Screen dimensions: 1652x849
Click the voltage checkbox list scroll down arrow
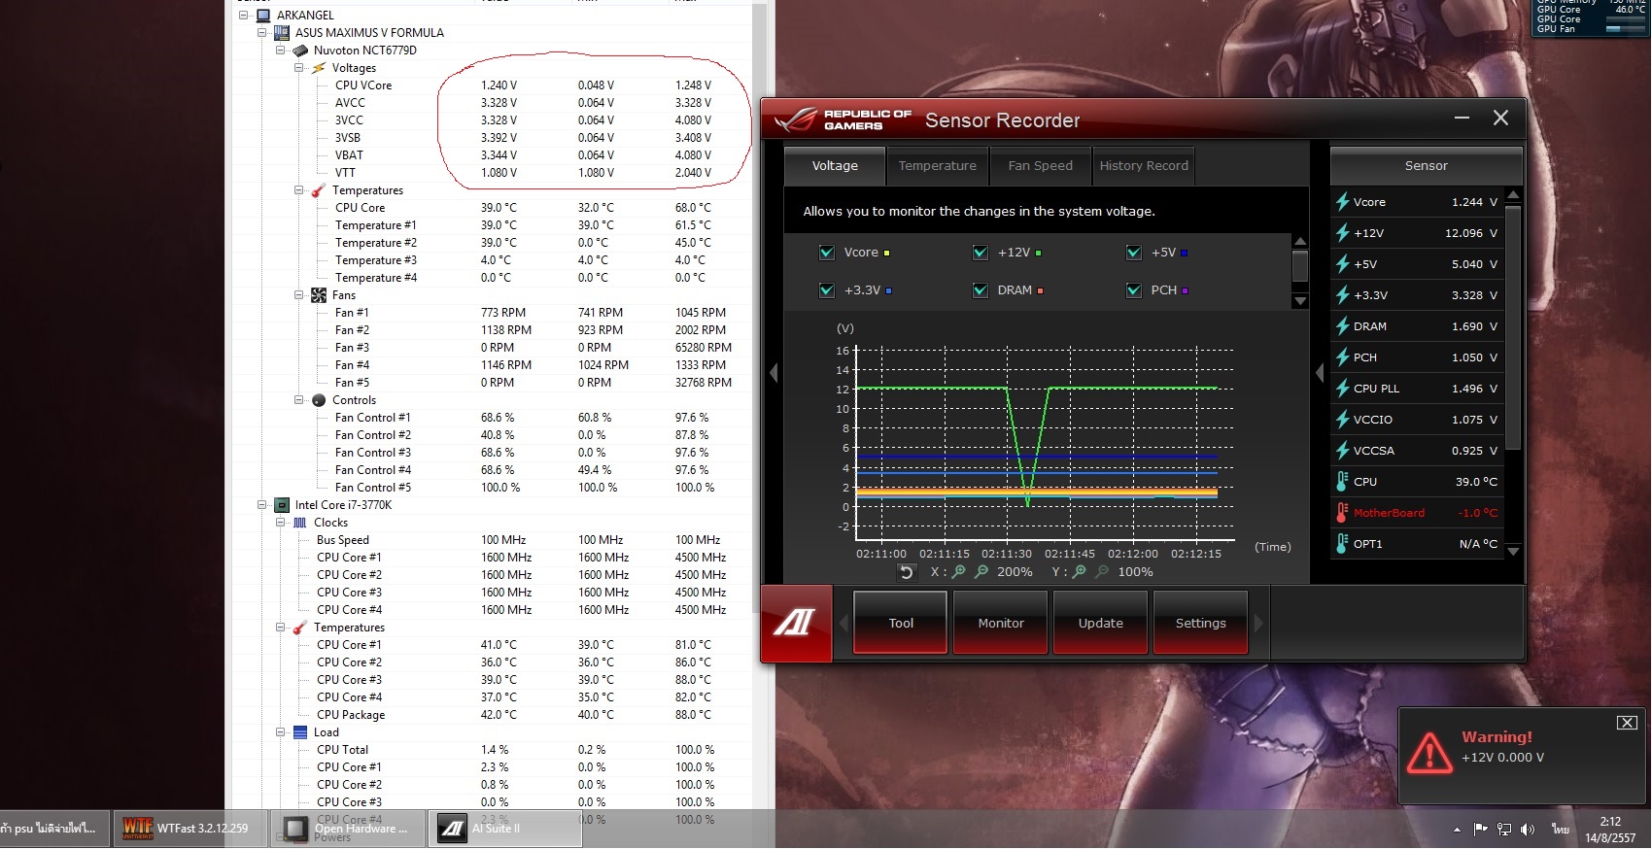[1300, 301]
